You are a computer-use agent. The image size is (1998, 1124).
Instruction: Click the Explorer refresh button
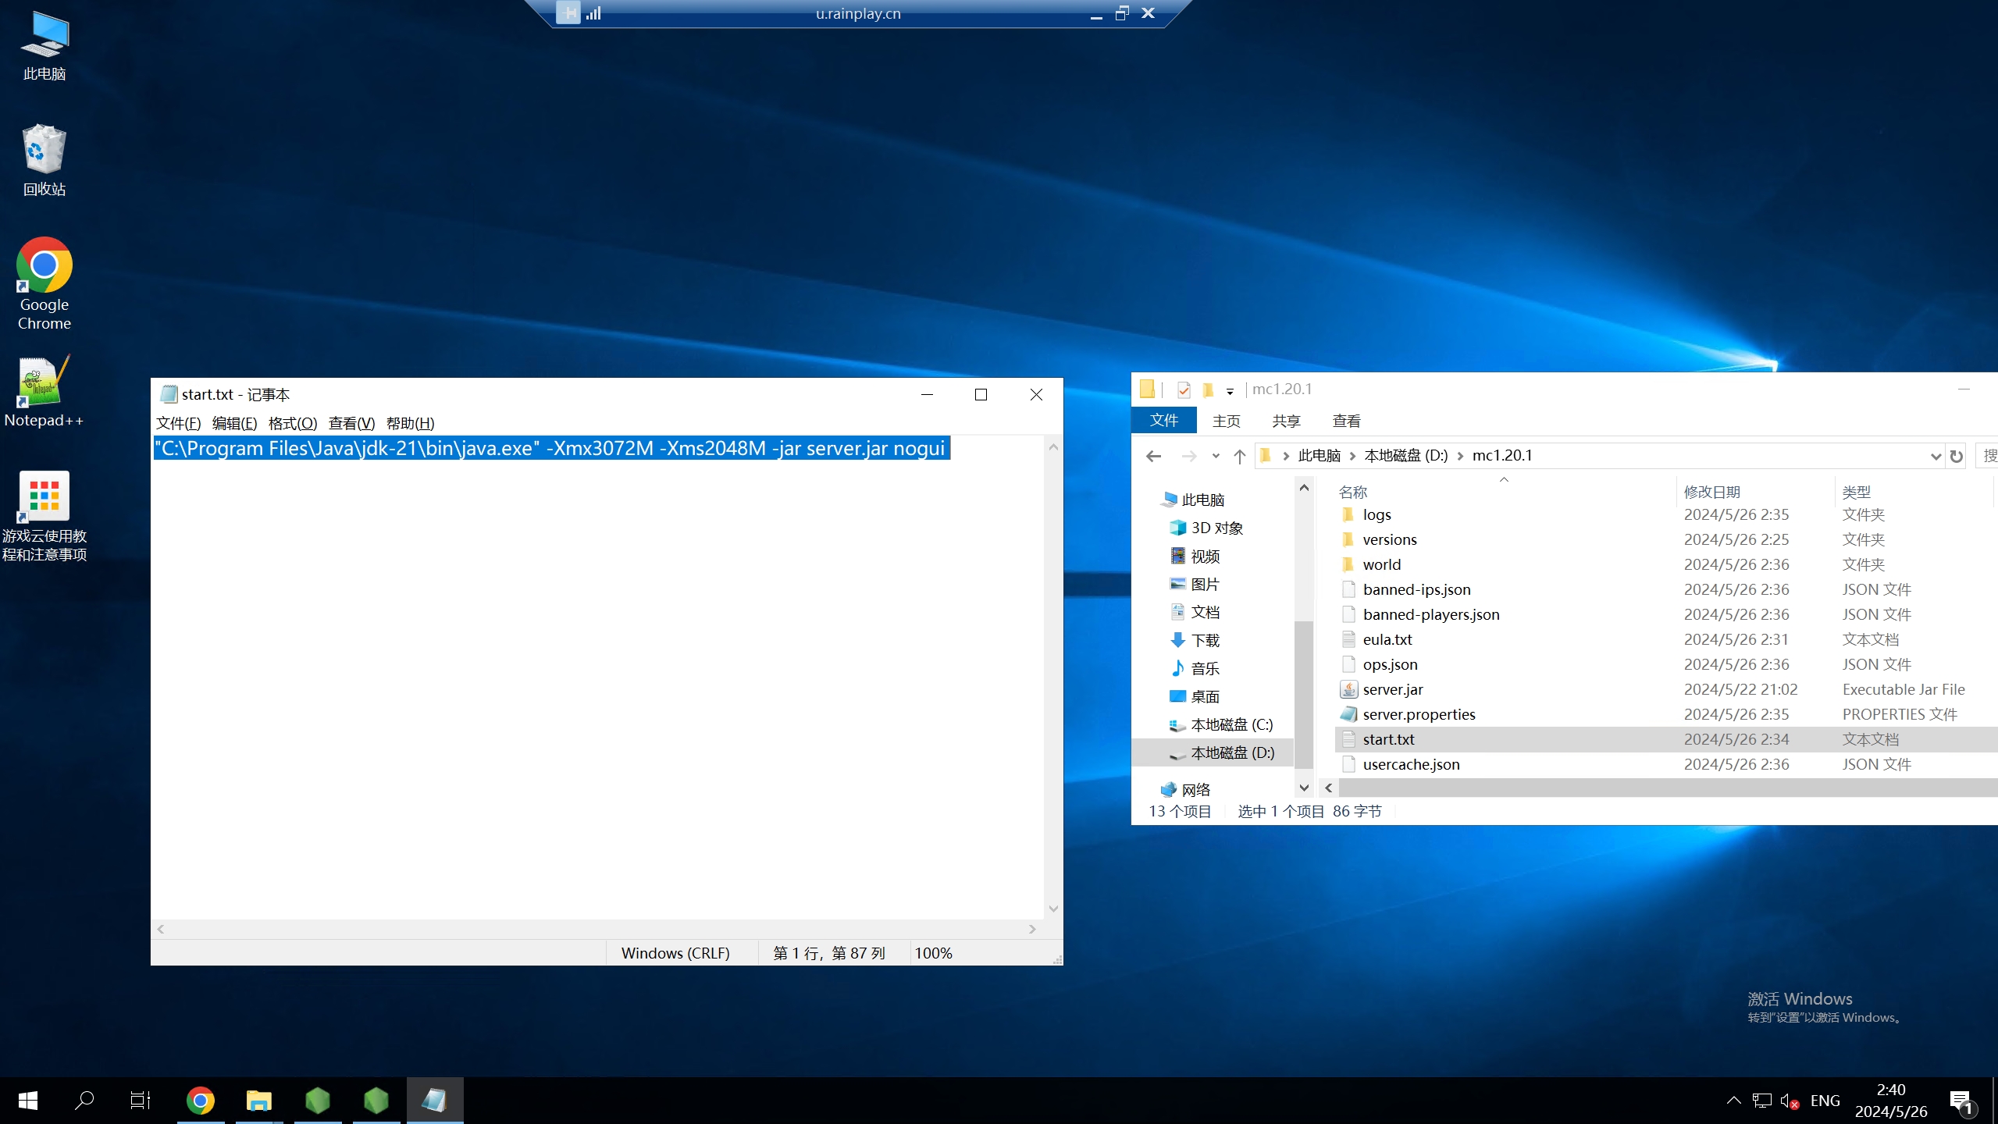click(1956, 456)
